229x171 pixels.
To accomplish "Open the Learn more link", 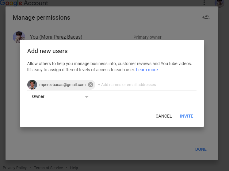I will (147, 70).
